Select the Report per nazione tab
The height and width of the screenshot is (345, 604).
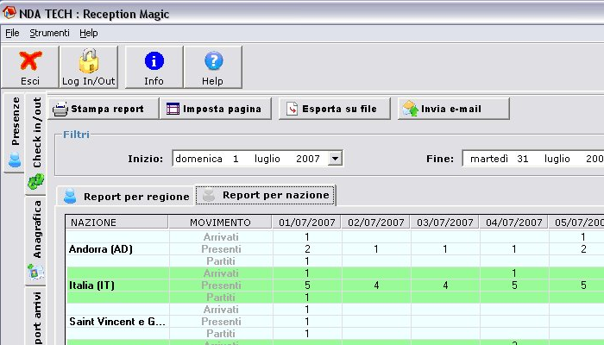click(x=266, y=195)
